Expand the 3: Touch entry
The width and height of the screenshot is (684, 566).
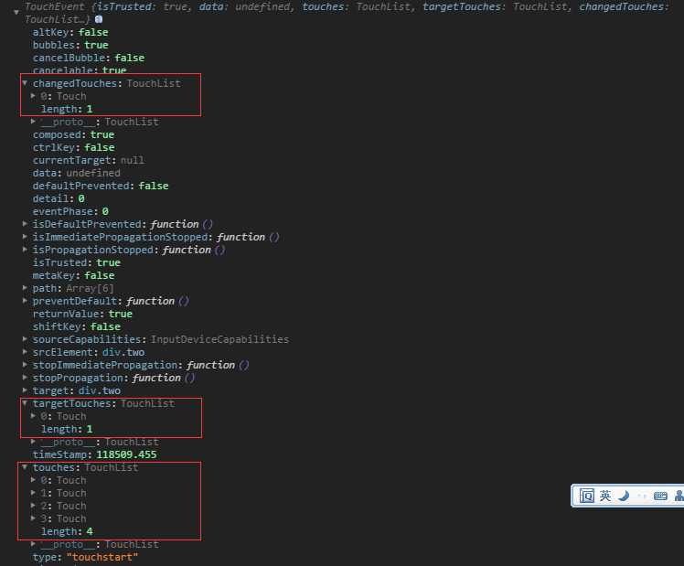(x=33, y=518)
